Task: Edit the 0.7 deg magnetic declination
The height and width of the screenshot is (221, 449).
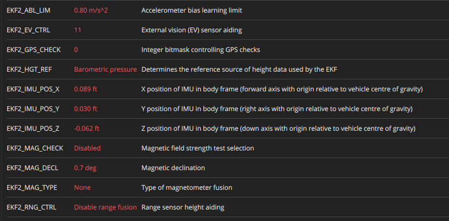Action: click(85, 168)
